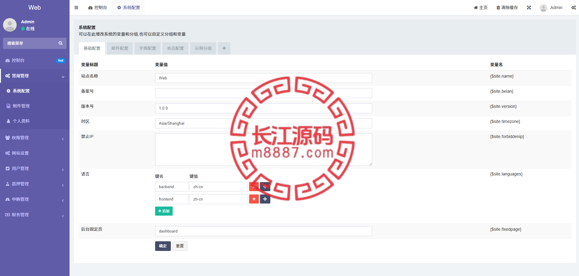Screen dimensions: 579x276
Task: Click the zh-cn value field for frontend
Action: pyautogui.click(x=219, y=199)
